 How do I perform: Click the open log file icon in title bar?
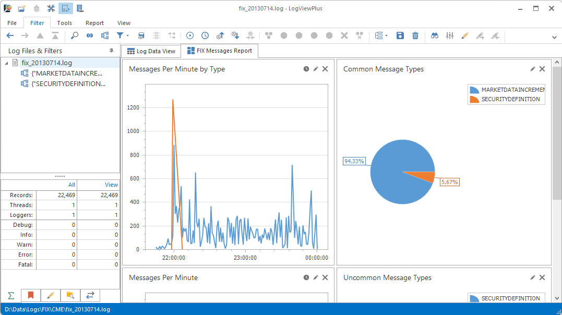(x=21, y=8)
